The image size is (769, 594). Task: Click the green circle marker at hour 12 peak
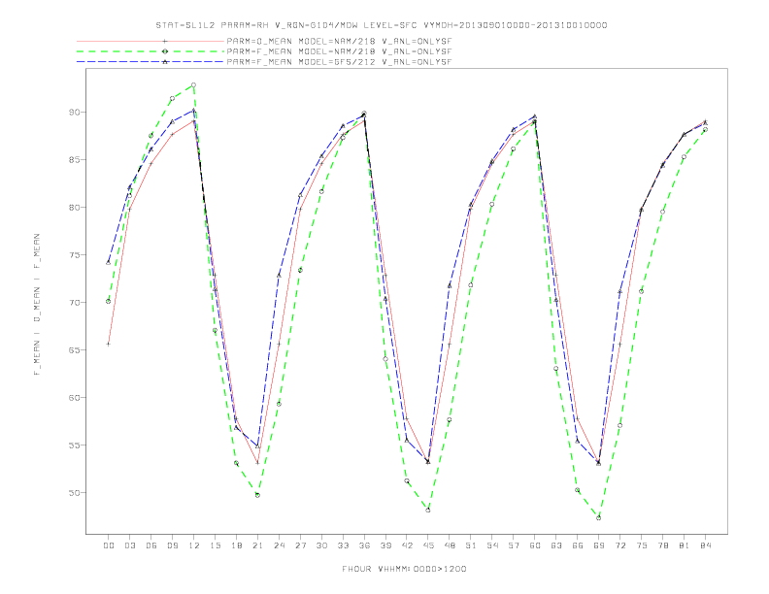click(x=194, y=85)
